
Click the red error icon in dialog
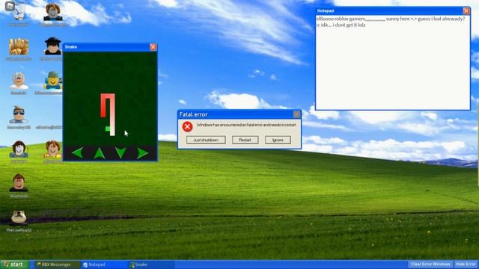pyautogui.click(x=187, y=126)
